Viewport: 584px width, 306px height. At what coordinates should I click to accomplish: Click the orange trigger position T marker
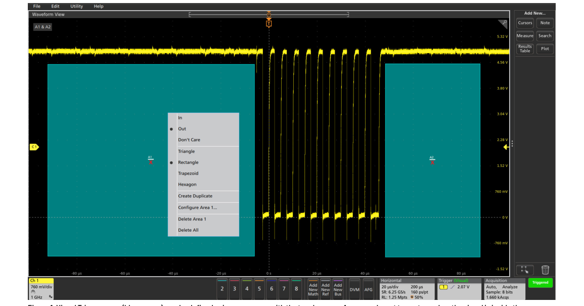point(268,24)
